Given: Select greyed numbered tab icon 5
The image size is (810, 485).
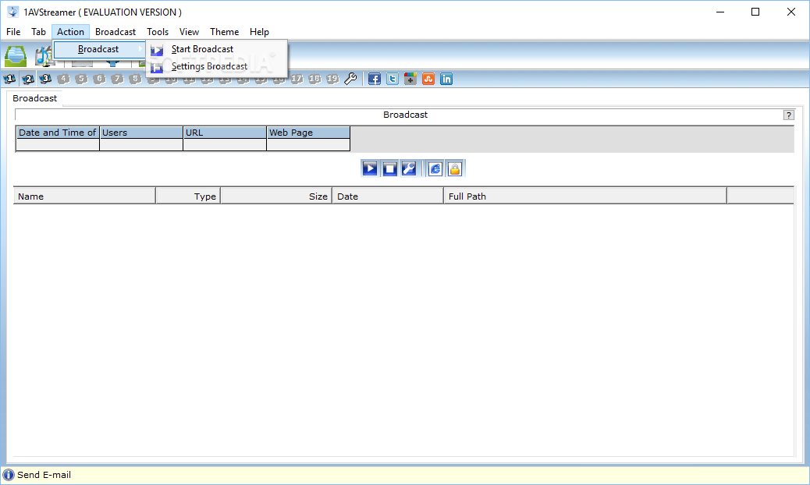Looking at the screenshot, I should point(82,79).
